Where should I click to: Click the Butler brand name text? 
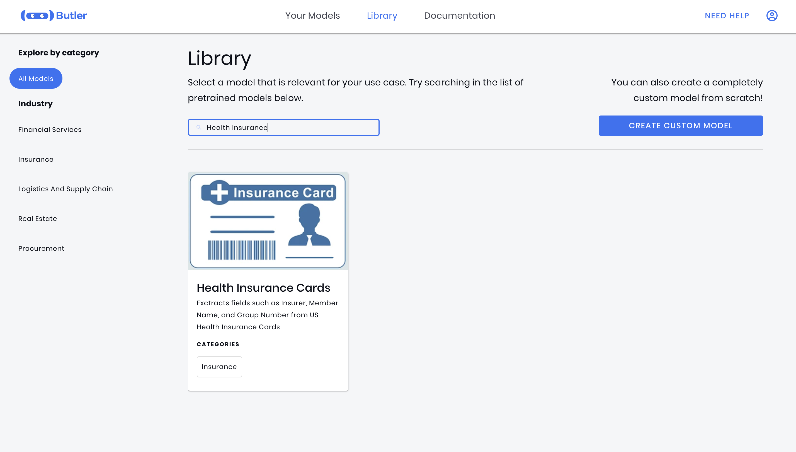[71, 16]
